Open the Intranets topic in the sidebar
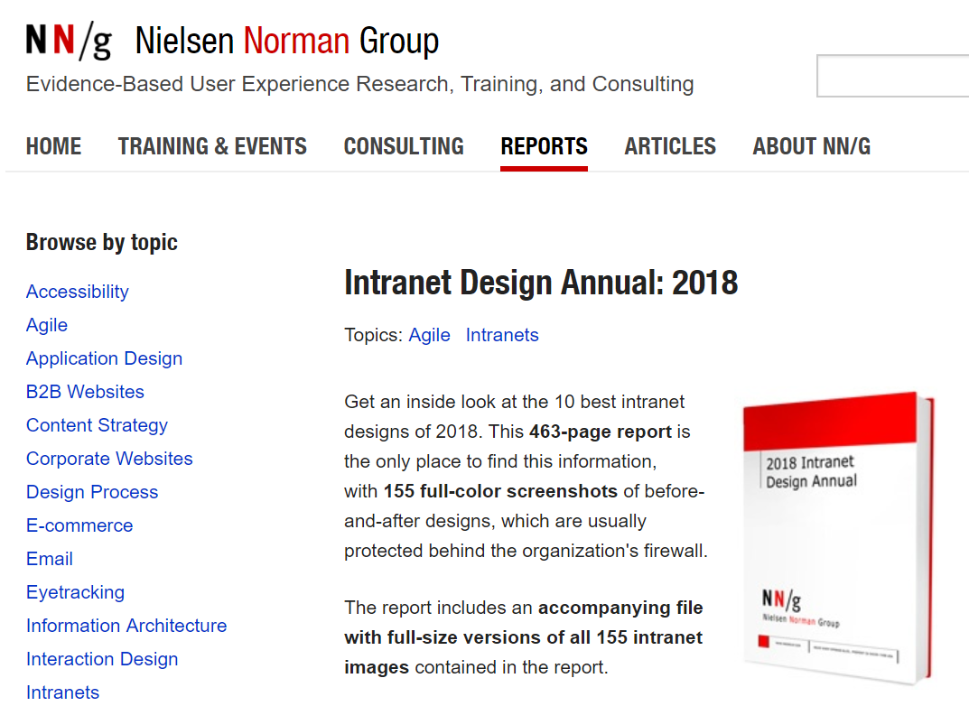 coord(62,692)
